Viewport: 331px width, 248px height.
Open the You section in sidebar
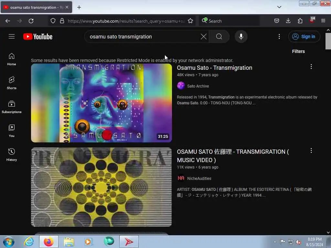[x=12, y=131]
